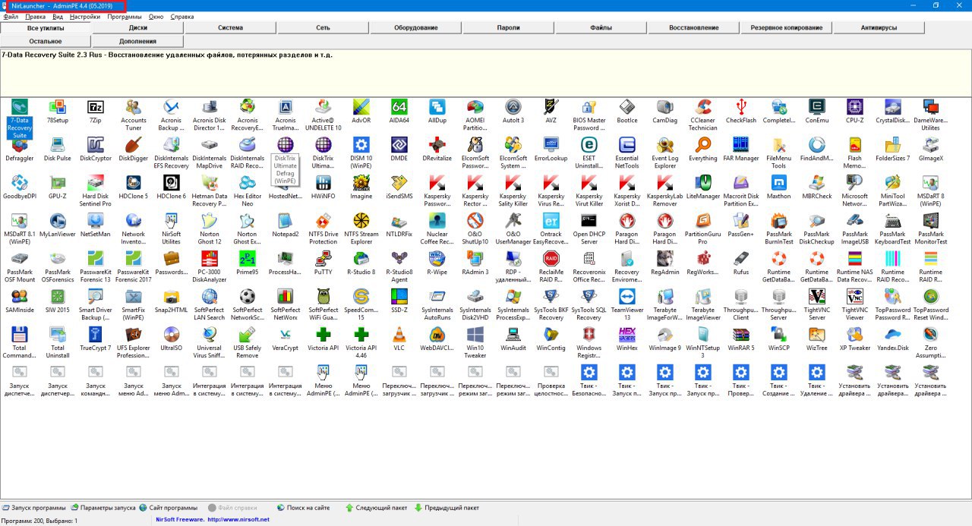The image size is (972, 526).
Task: Click the Defraggler icon
Action: [20, 145]
